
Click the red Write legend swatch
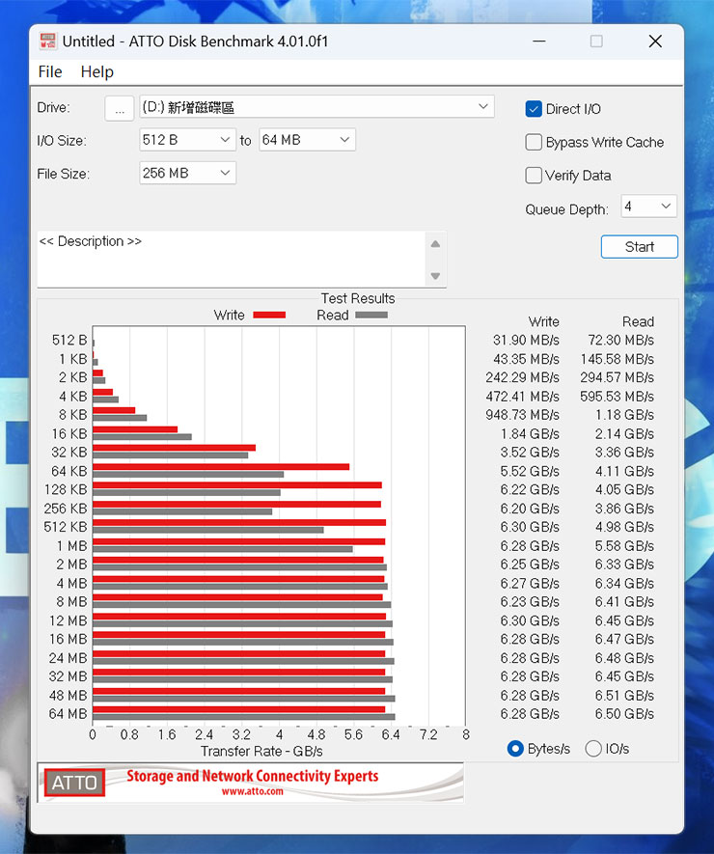coord(269,315)
